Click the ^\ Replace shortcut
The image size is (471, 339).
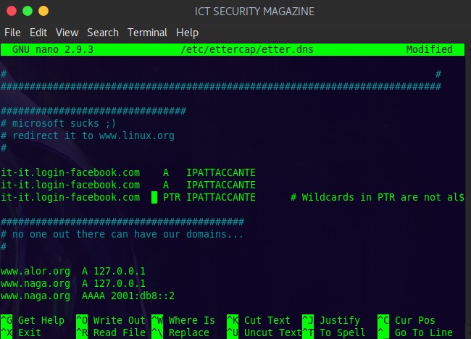pos(180,332)
